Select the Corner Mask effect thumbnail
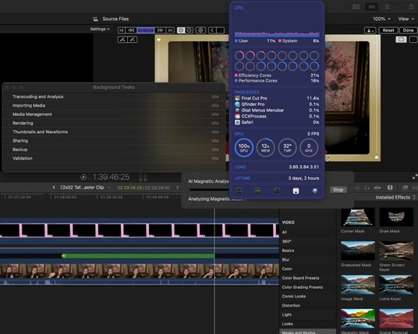 pyautogui.click(x=358, y=217)
